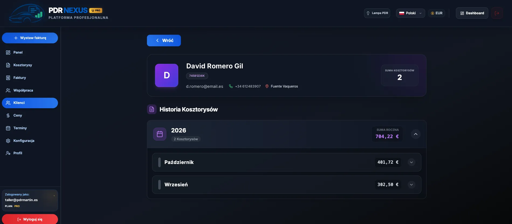Expand the Wrzesień month row

pyautogui.click(x=411, y=185)
